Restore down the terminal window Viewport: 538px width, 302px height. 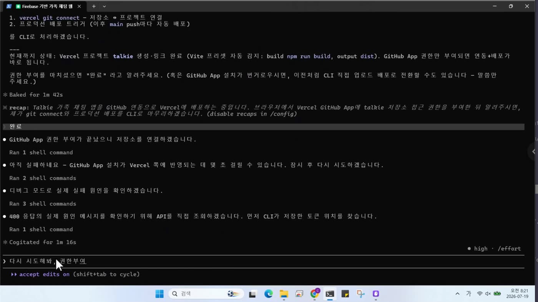point(511,6)
